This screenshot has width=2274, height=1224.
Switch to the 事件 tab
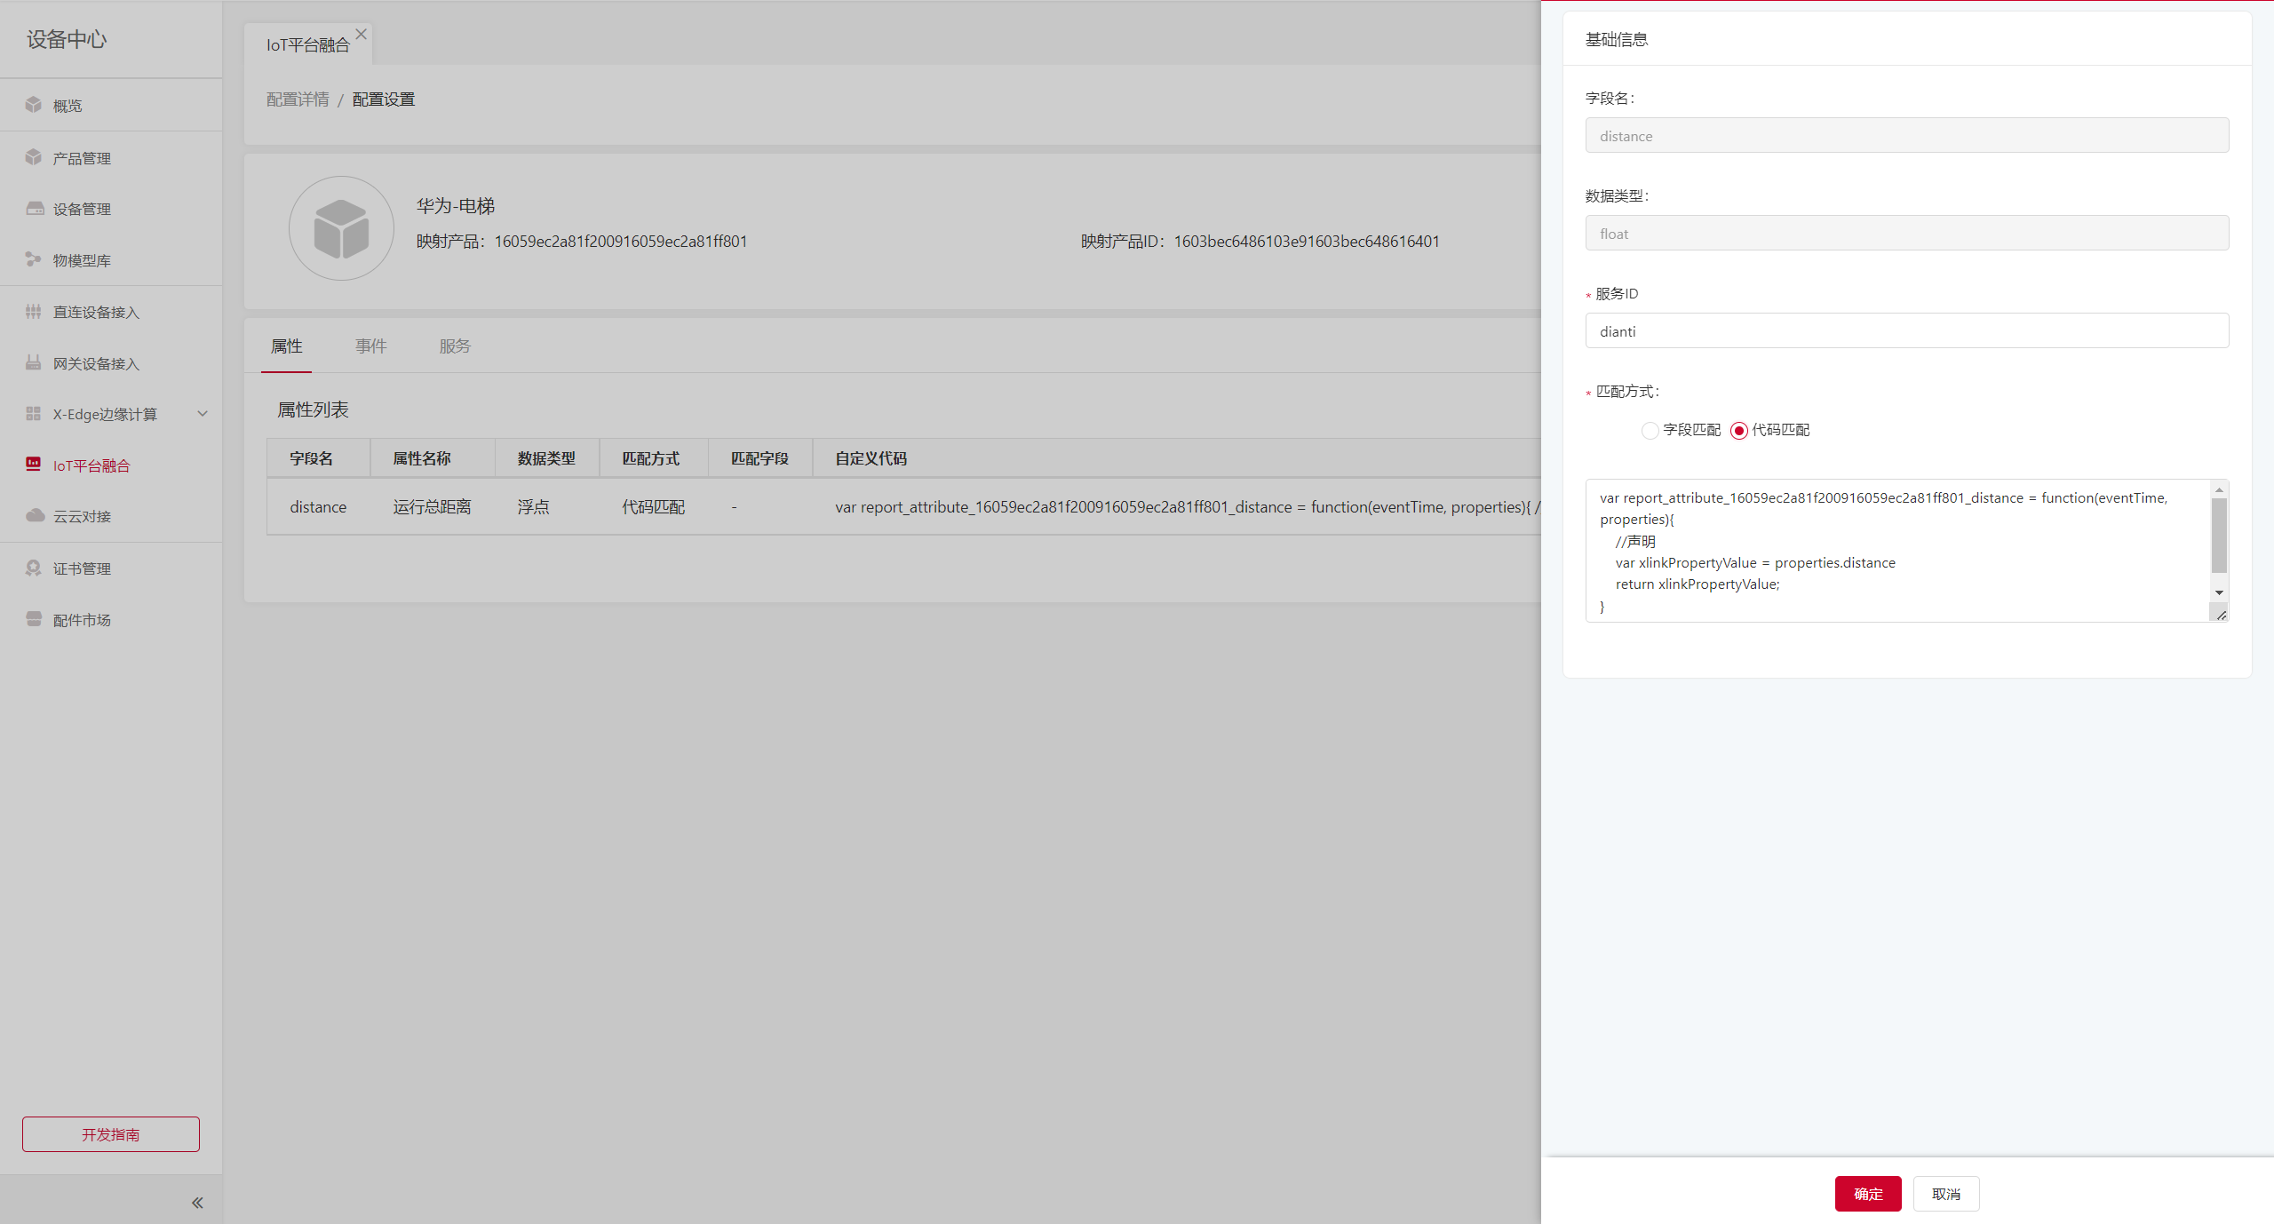371,346
